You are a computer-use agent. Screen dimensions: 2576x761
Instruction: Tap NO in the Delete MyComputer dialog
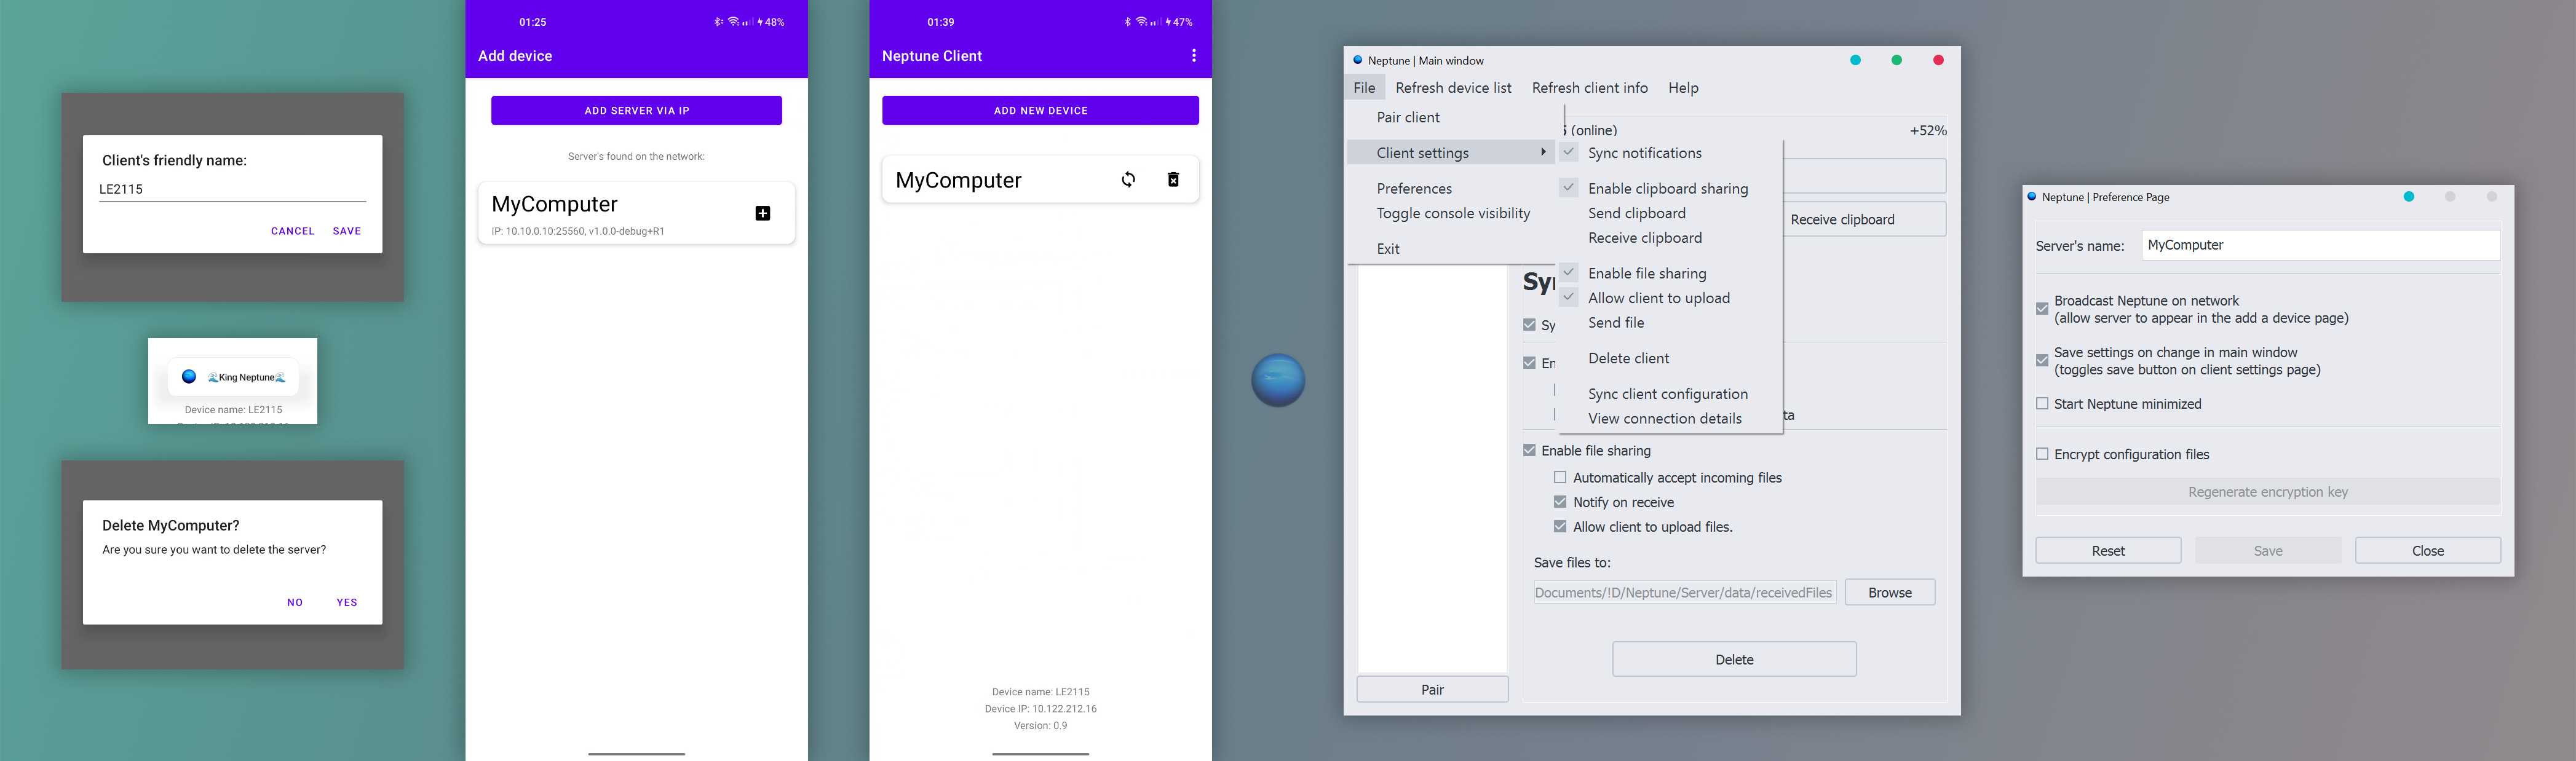[x=295, y=602]
